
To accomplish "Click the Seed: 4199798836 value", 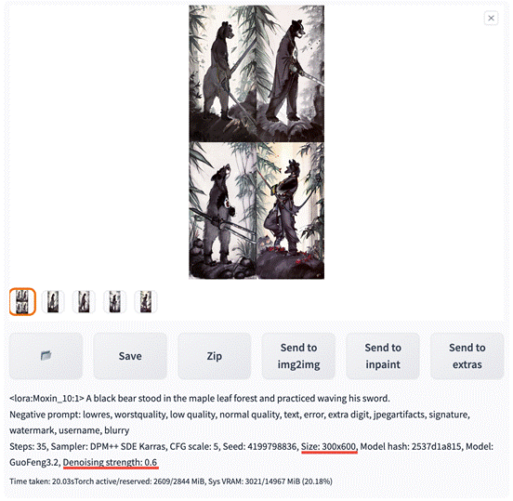I will [259, 446].
